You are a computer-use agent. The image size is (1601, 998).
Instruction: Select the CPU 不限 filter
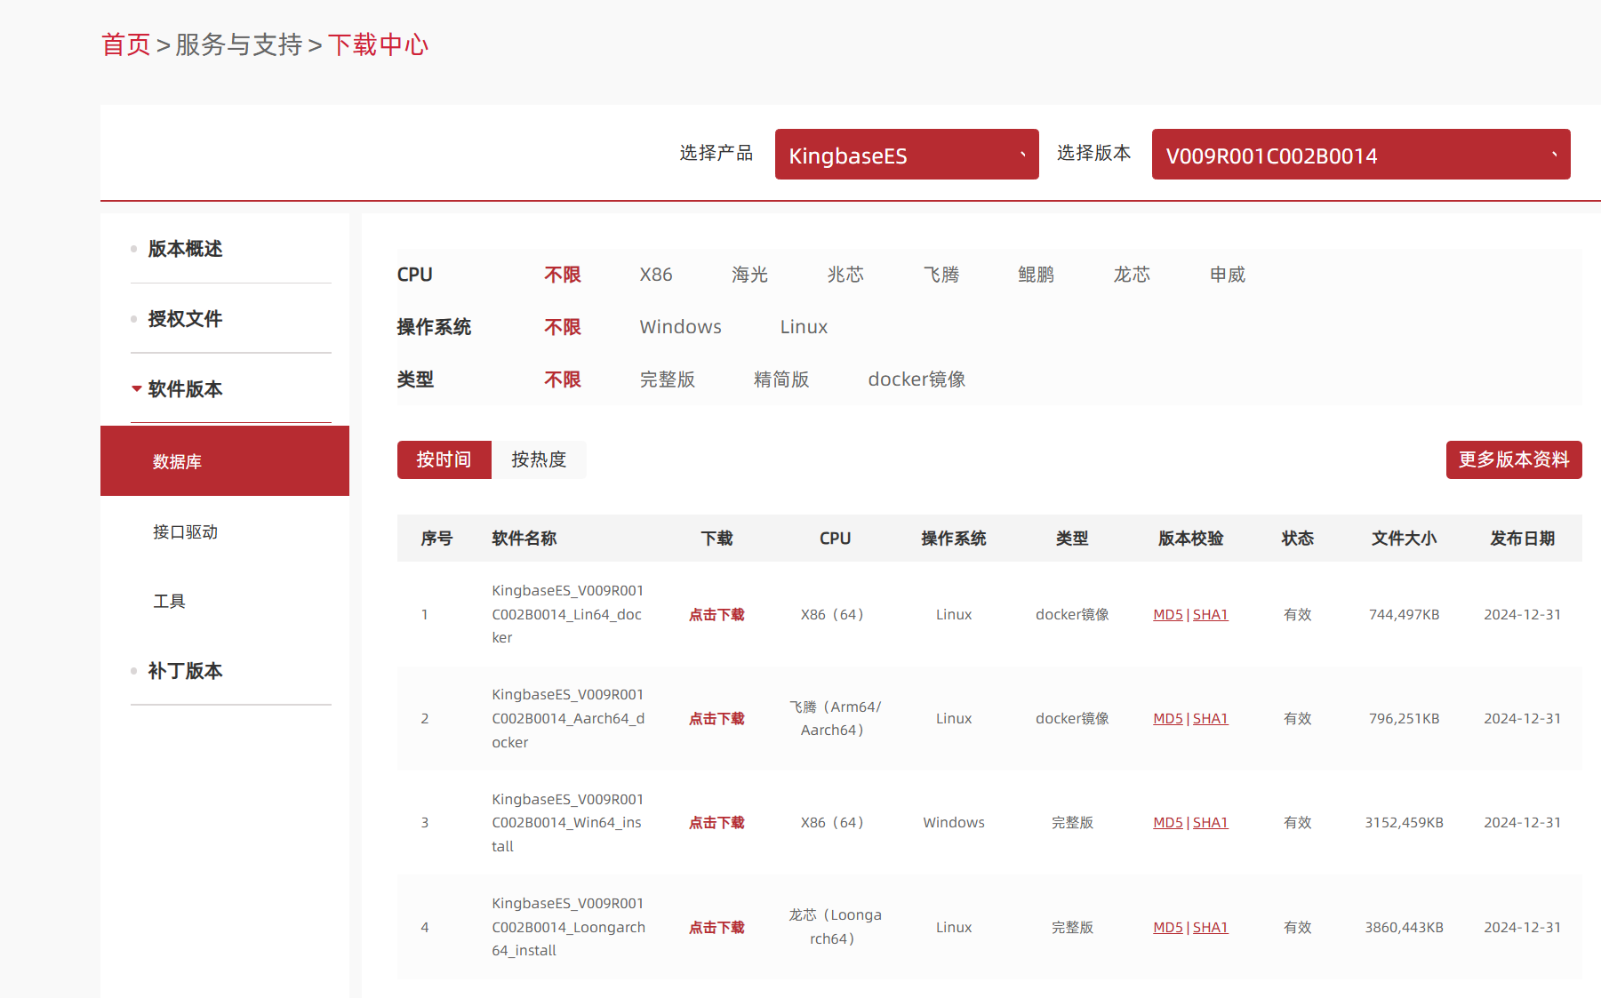click(x=563, y=275)
